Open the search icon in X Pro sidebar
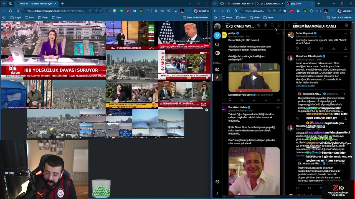 pyautogui.click(x=217, y=44)
